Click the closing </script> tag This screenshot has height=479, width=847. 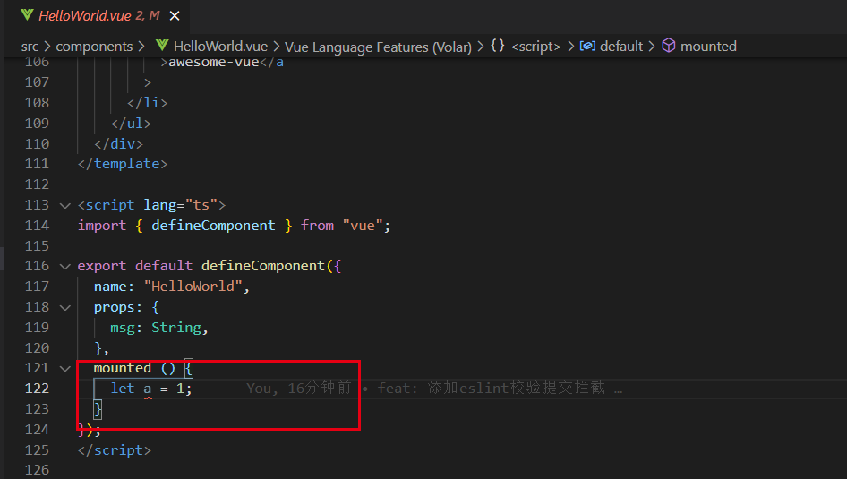coord(115,449)
